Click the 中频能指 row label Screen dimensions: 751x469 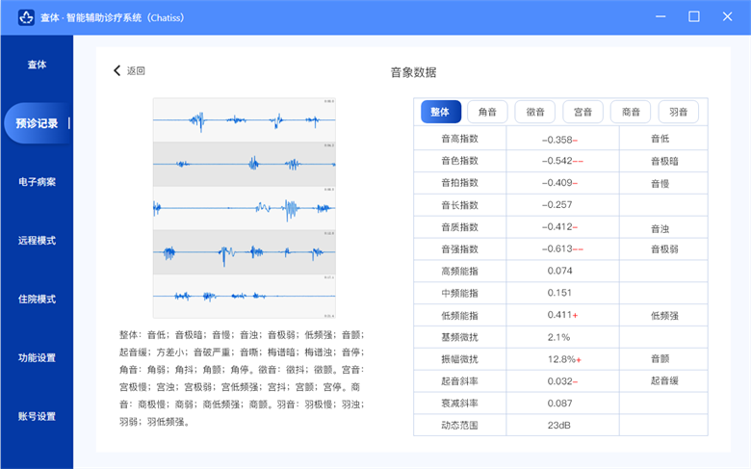tap(460, 293)
